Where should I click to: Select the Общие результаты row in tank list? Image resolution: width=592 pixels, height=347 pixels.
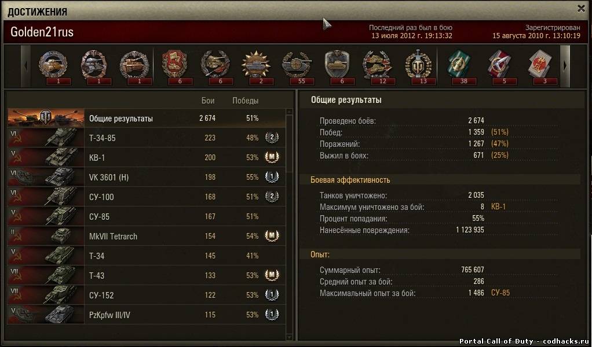[x=147, y=119]
